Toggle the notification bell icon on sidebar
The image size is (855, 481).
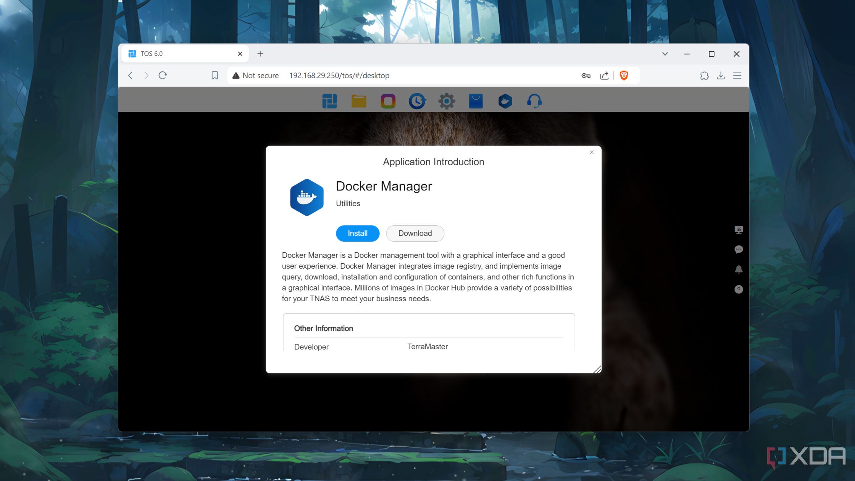pyautogui.click(x=739, y=269)
